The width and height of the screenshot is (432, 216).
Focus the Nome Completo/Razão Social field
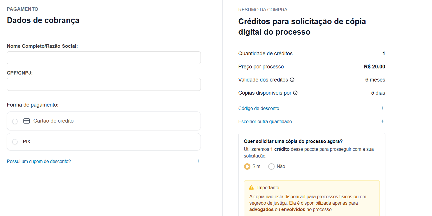[104, 58]
